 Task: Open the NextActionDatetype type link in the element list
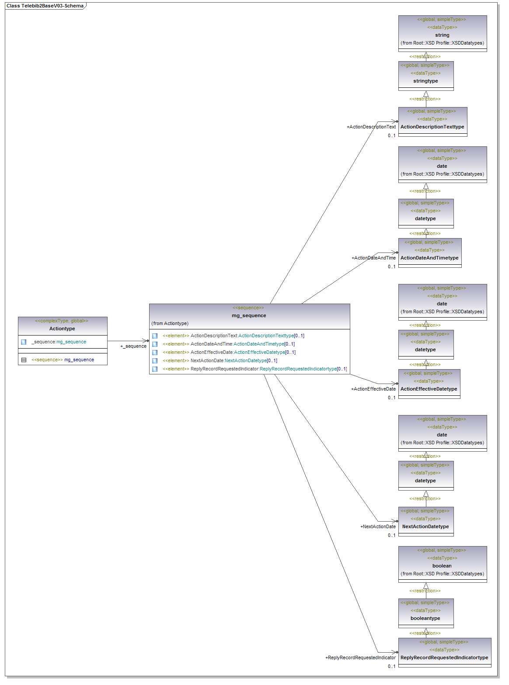point(245,361)
